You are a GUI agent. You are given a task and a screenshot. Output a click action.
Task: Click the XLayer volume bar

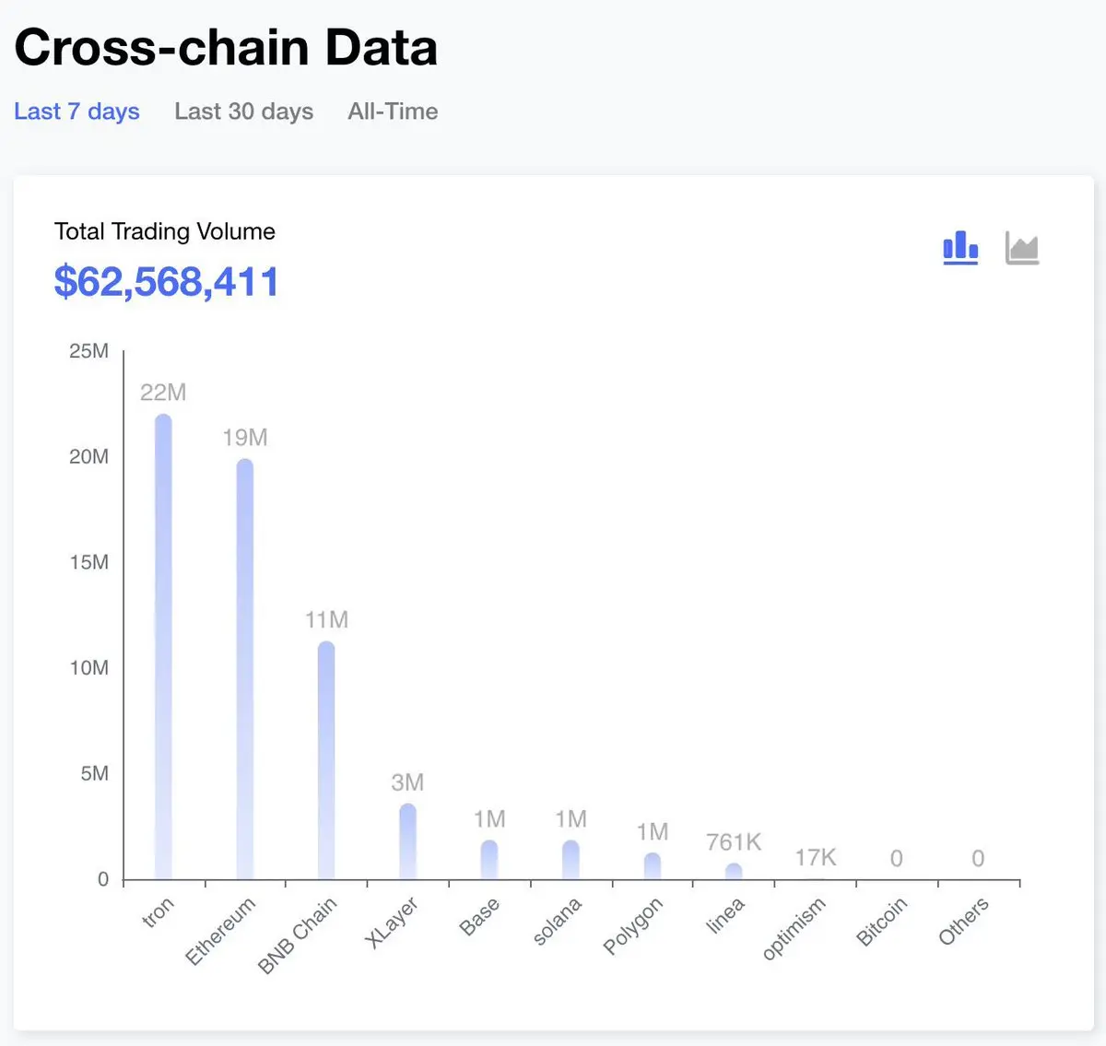[407, 841]
